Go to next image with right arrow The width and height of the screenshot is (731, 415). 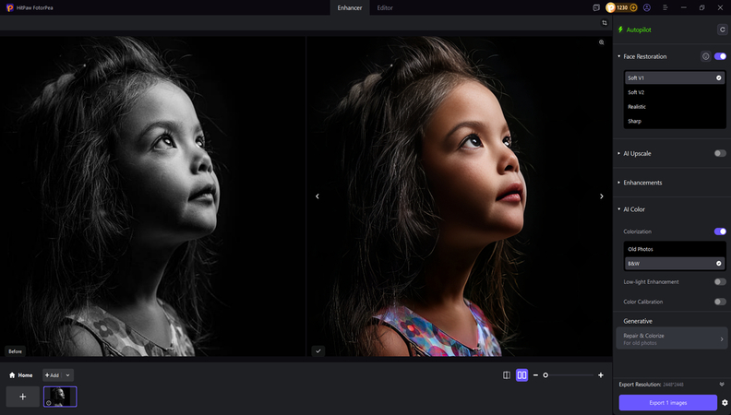coord(602,196)
